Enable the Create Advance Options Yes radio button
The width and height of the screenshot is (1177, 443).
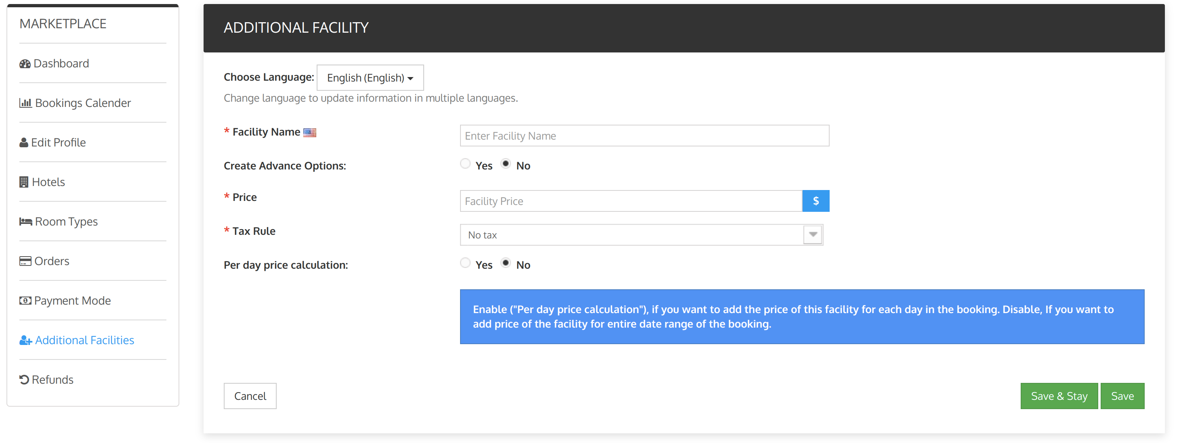(x=464, y=165)
